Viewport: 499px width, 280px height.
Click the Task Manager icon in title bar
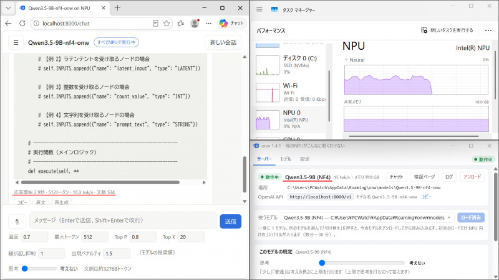[274, 9]
